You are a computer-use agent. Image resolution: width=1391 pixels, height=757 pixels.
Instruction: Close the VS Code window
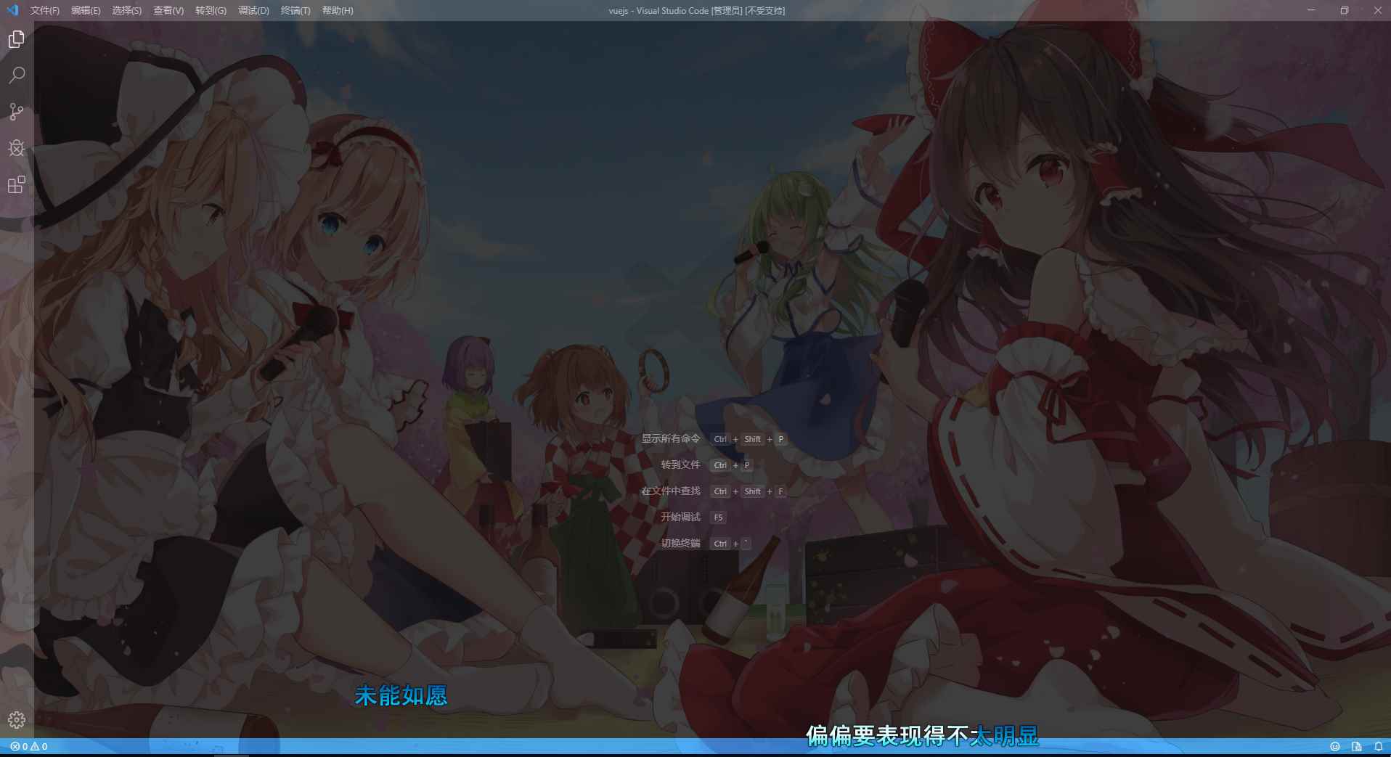pos(1377,10)
